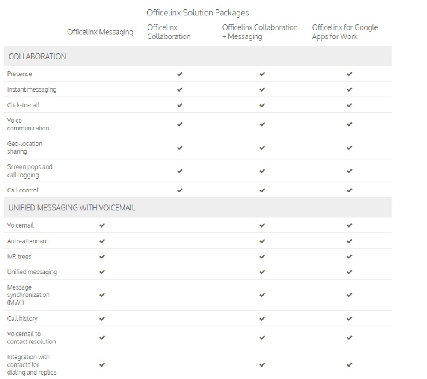
Task: Click the Officelinx Solution Packages title
Action: click(x=198, y=13)
